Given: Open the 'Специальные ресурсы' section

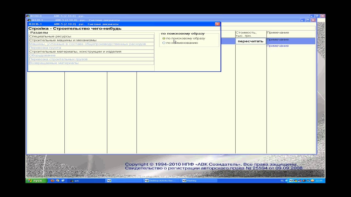Looking at the screenshot, I should click(x=91, y=36).
